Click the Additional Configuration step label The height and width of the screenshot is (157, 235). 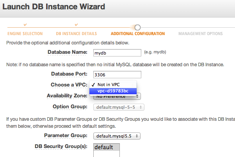point(138,34)
